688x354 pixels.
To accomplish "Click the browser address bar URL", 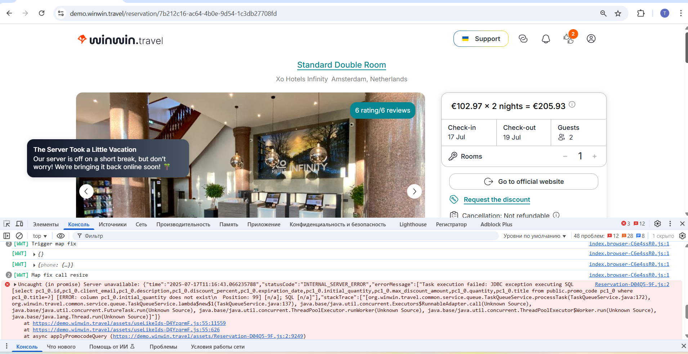I will pyautogui.click(x=173, y=13).
